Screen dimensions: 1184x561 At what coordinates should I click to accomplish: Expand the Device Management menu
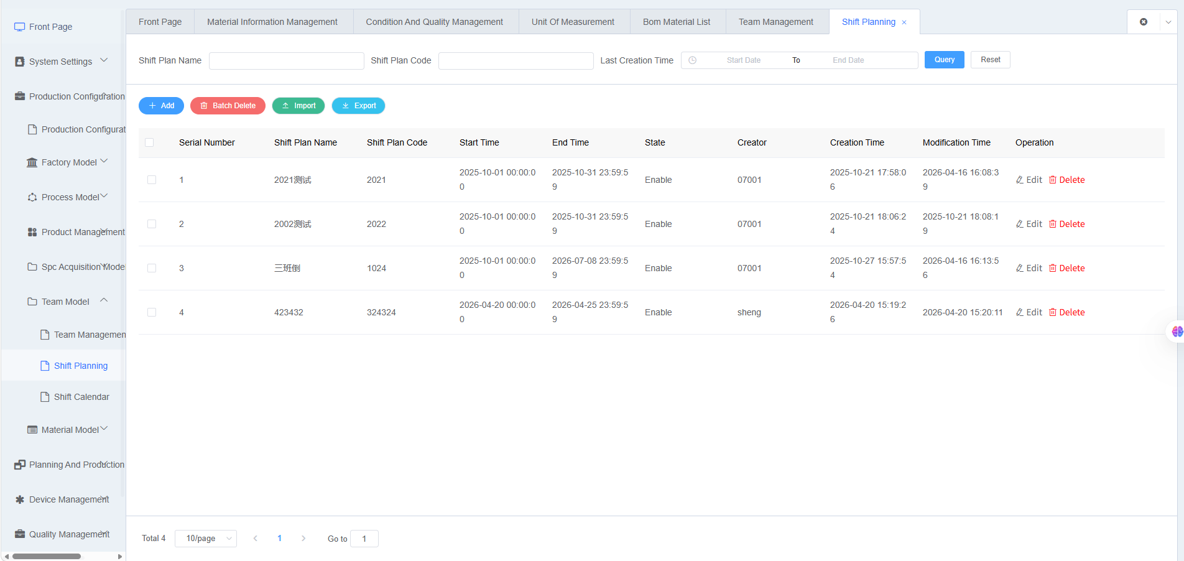coord(104,498)
